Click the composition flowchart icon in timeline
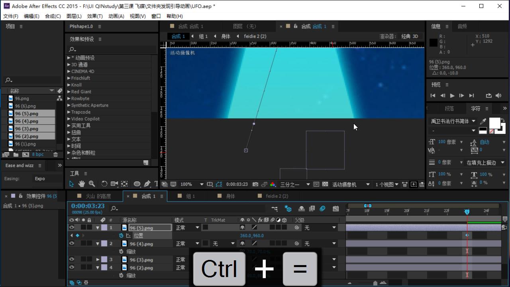Image resolution: width=510 pixels, height=287 pixels. [x=275, y=208]
